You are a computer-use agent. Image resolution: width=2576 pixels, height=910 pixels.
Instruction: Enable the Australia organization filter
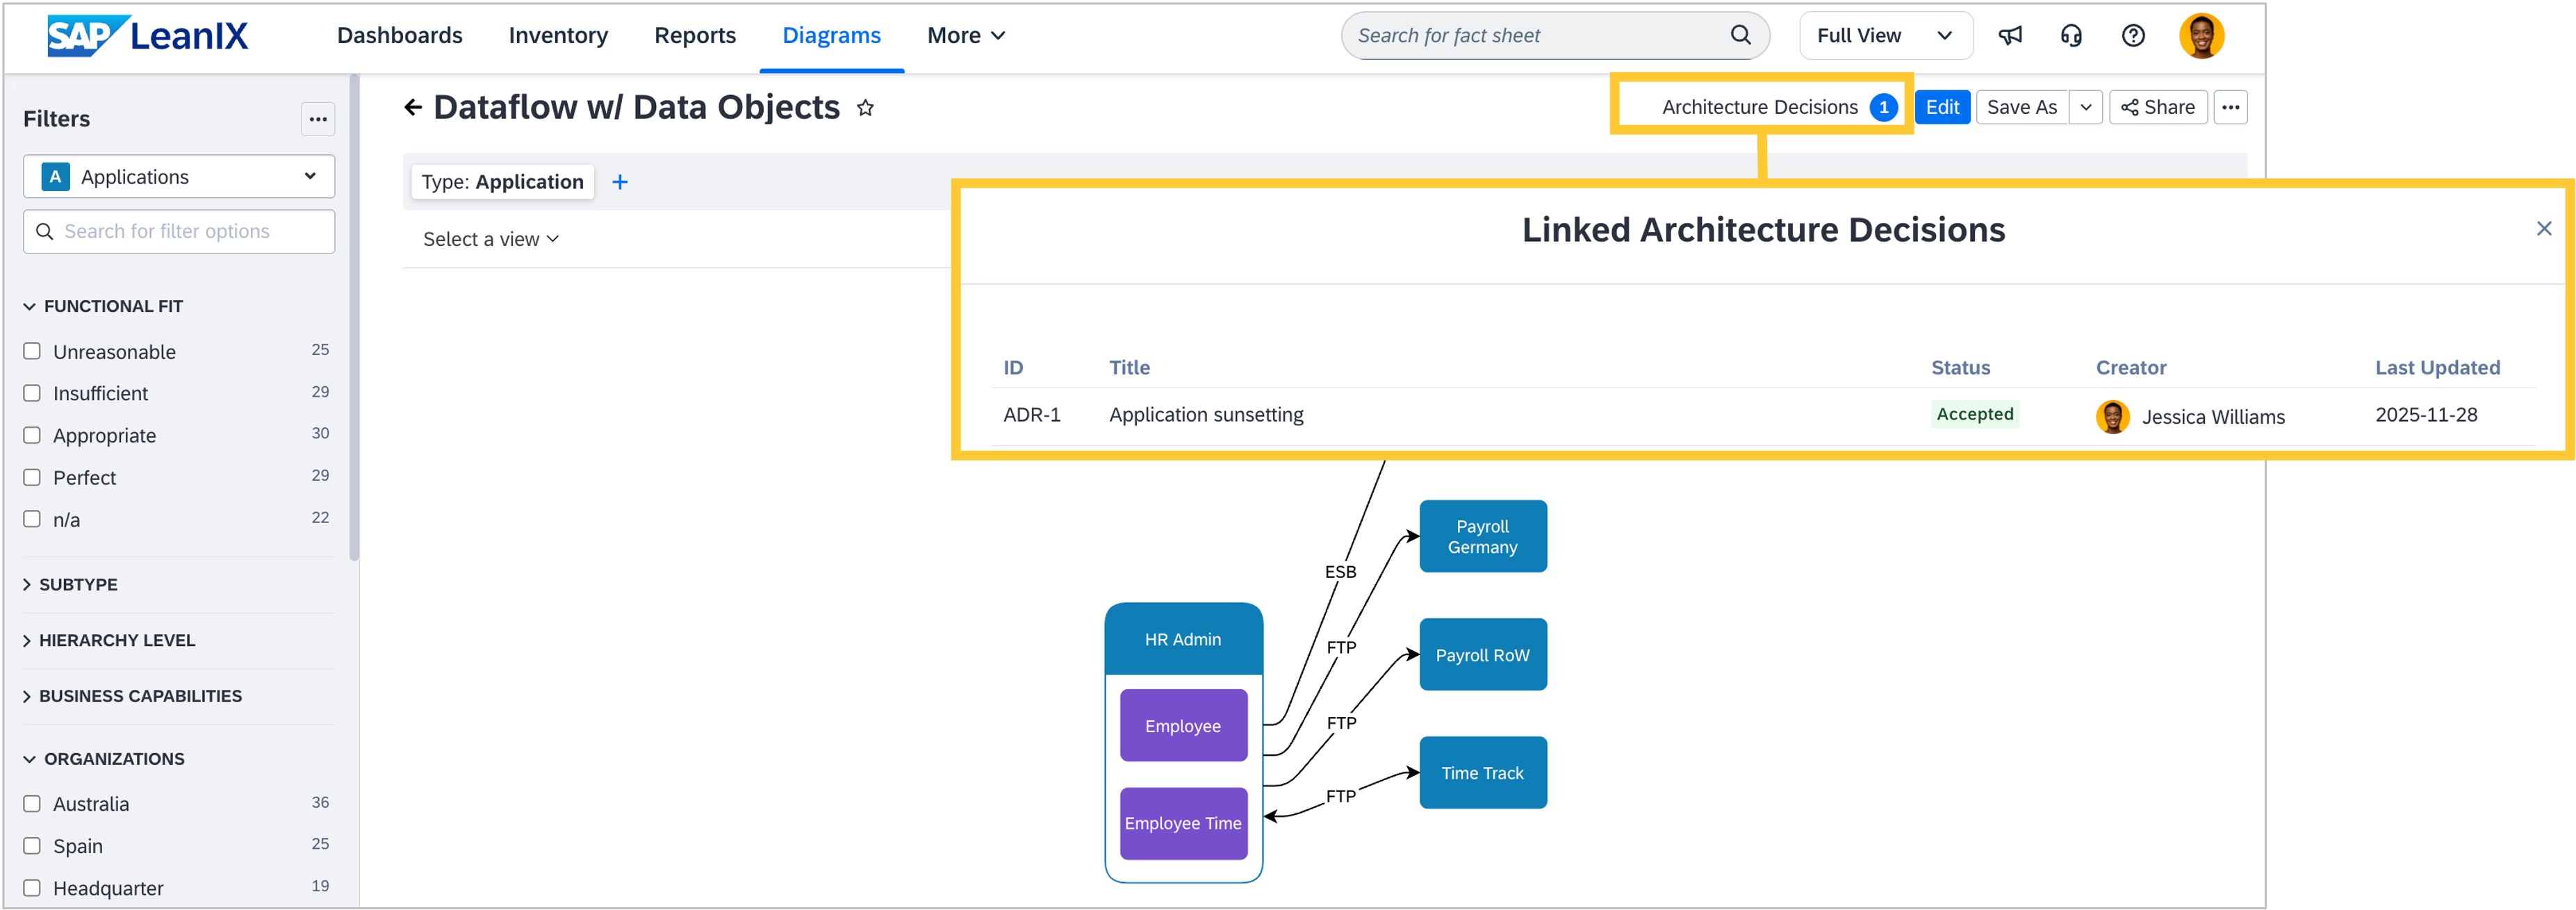coord(32,803)
